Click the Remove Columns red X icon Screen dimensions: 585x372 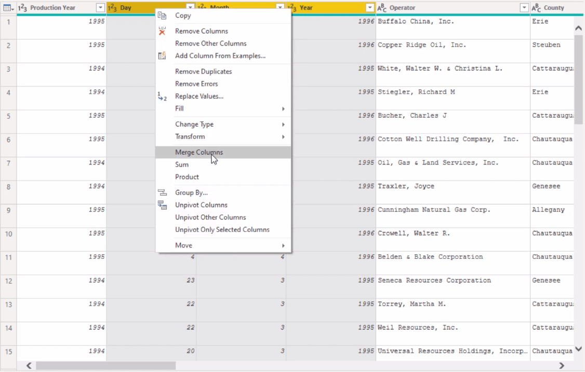click(162, 31)
